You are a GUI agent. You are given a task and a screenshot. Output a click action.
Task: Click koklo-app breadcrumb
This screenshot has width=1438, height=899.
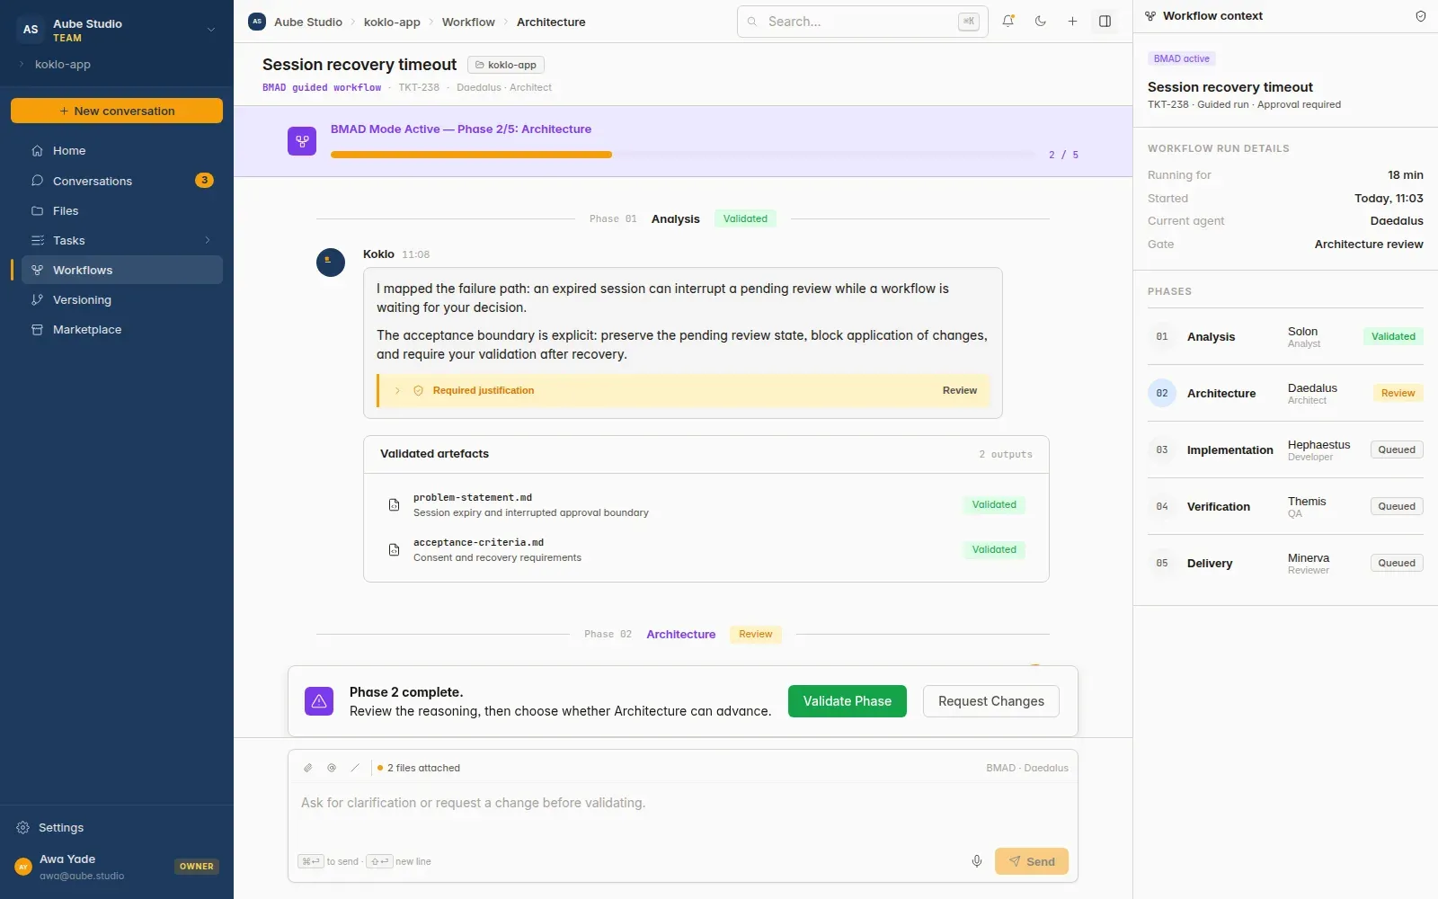click(392, 22)
